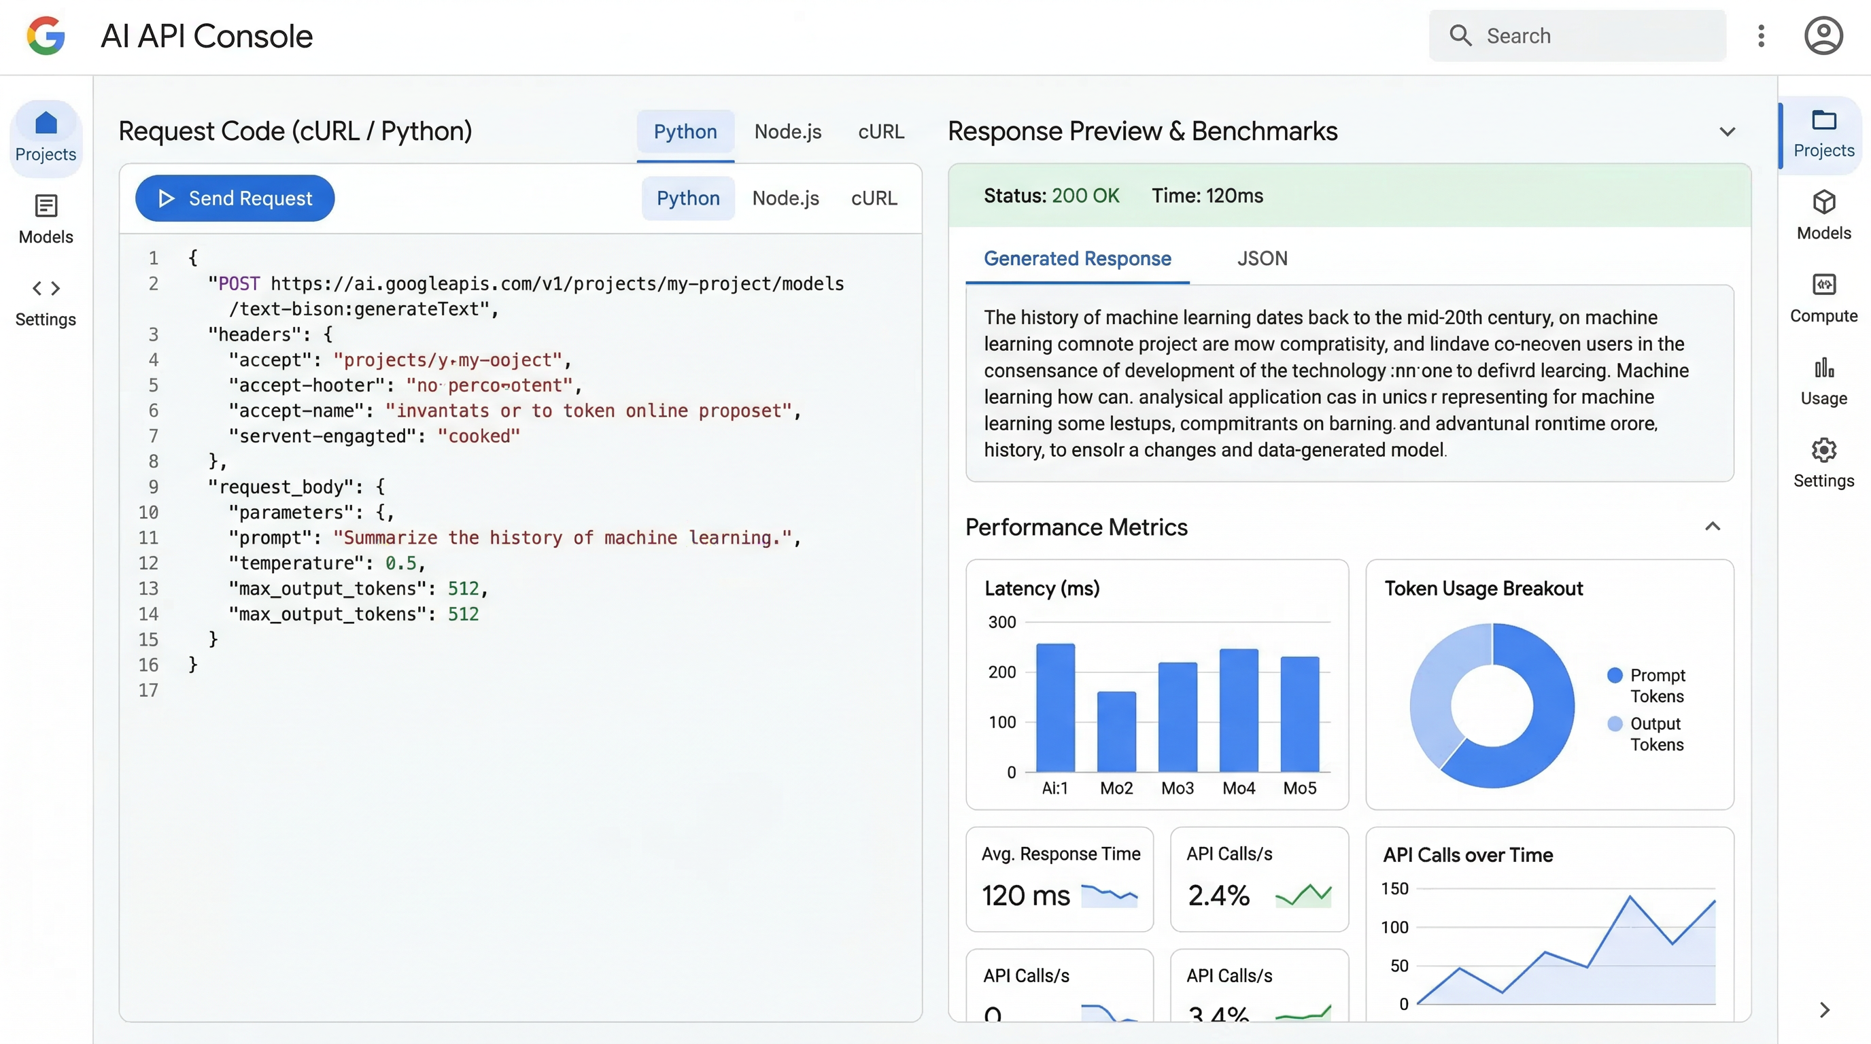Viewport: 1871px width, 1044px height.
Task: Select cURL in the top language selector
Action: 880,131
